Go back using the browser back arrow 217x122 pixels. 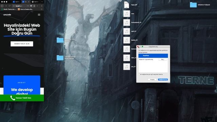point(2,6)
